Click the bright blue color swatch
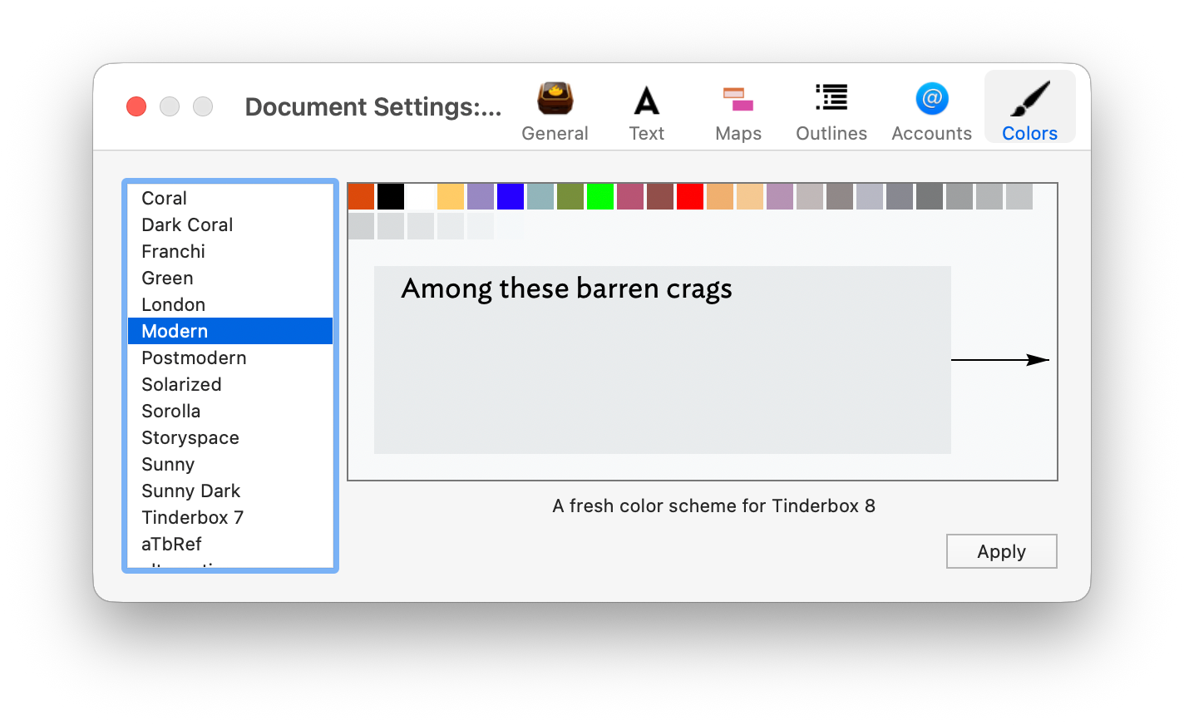Image resolution: width=1184 pixels, height=725 pixels. pos(511,197)
